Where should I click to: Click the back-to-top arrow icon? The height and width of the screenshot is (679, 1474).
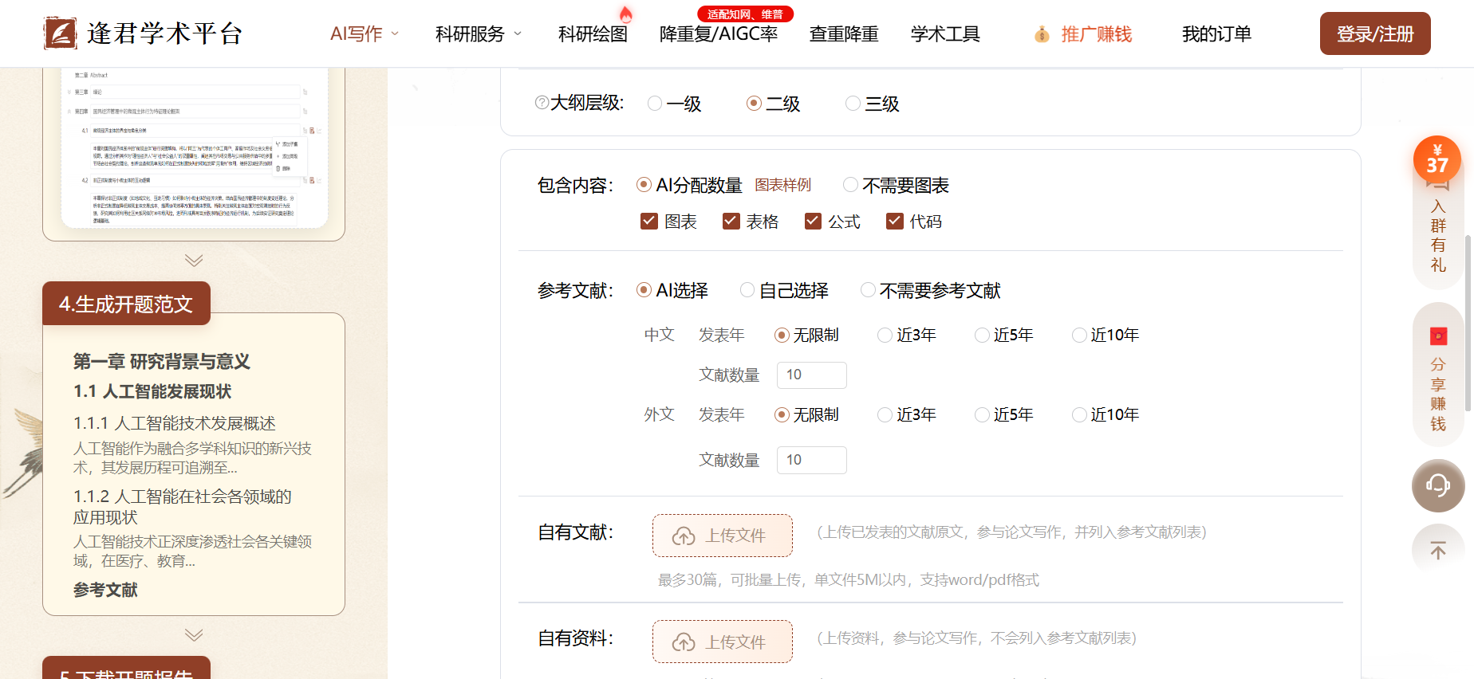[1438, 550]
